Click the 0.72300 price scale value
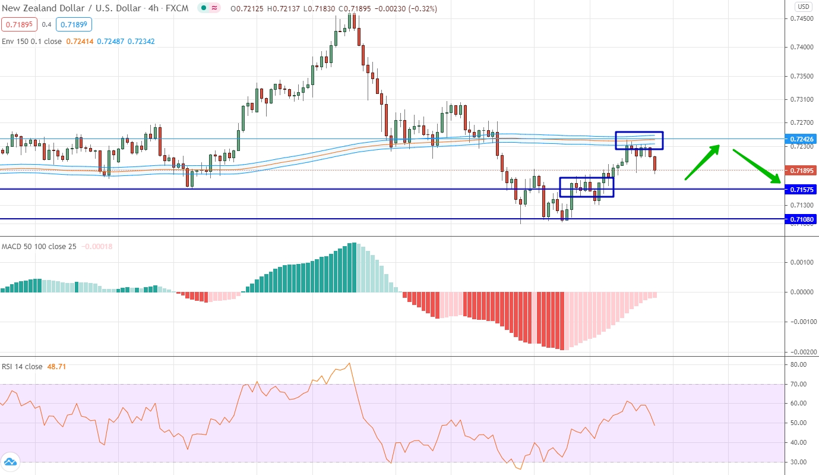819x475 pixels. [x=802, y=146]
